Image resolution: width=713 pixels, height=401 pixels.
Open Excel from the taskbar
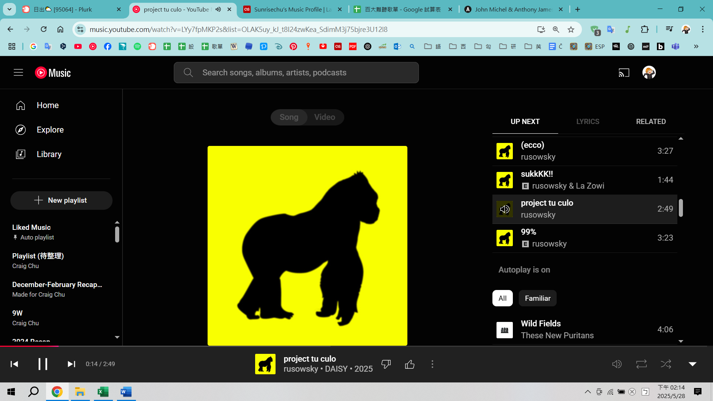(x=103, y=392)
